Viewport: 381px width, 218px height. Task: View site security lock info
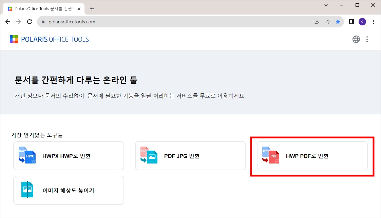tap(43, 22)
